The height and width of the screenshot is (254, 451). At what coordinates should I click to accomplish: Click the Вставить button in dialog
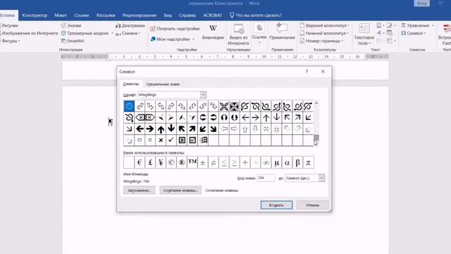click(276, 205)
